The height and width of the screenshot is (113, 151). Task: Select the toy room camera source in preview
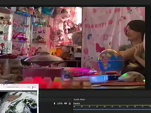coord(41,48)
